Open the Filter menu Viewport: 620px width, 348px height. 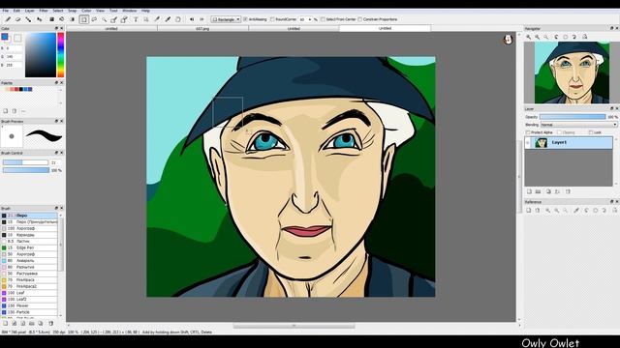click(x=44, y=11)
